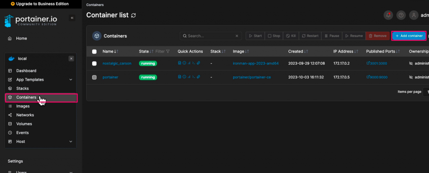
Task: Click the Pause button
Action: (332, 36)
